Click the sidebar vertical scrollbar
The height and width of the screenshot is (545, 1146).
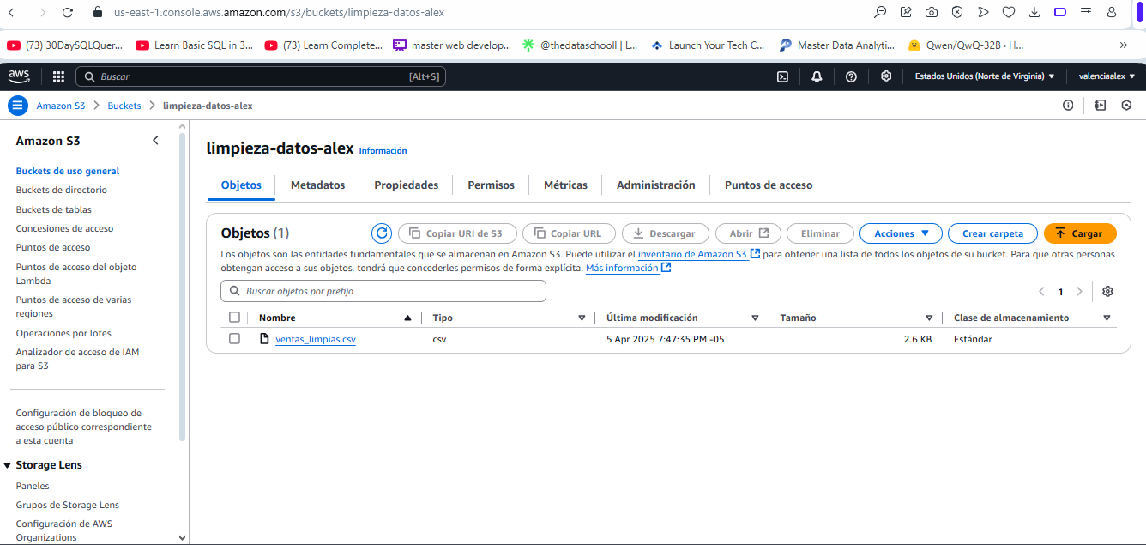point(182,288)
